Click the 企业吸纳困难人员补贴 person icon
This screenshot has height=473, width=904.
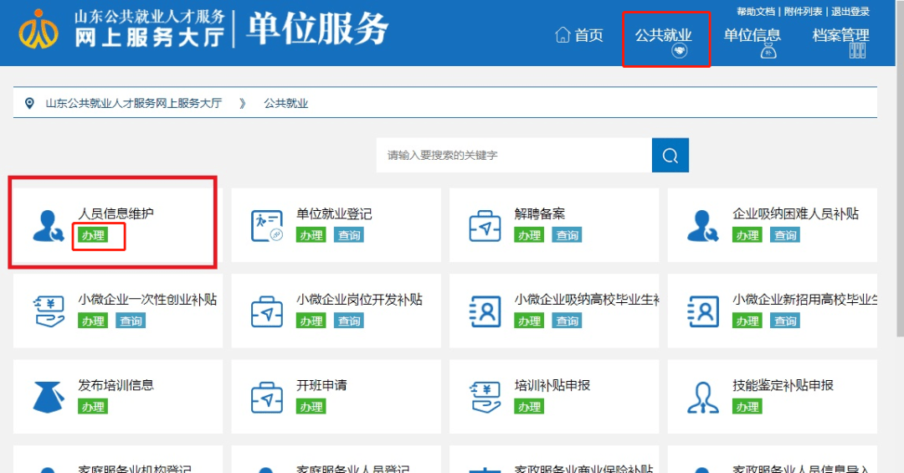(703, 225)
